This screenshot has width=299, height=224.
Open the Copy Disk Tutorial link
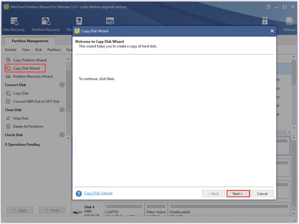(x=98, y=193)
